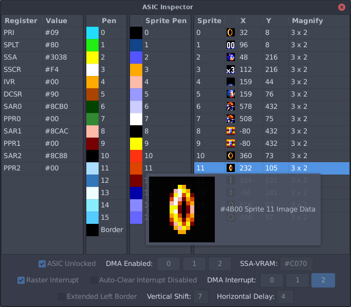
Task: Toggle DMA Interrupt channel 1
Action: [298, 280]
